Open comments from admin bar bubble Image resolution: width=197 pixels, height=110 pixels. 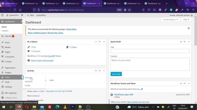click(22, 15)
